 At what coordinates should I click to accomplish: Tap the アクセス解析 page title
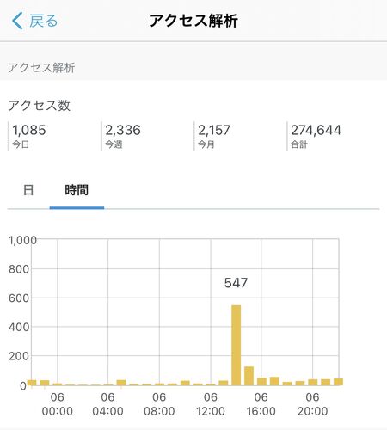193,21
